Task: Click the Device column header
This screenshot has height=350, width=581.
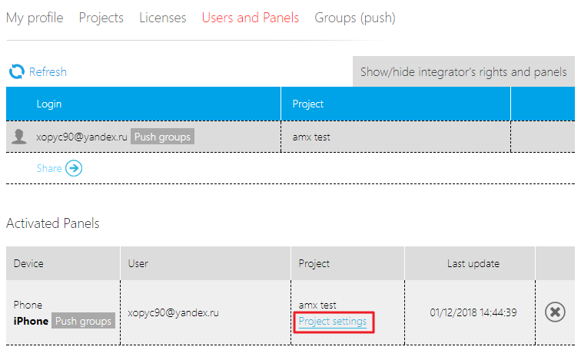Action: tap(28, 263)
